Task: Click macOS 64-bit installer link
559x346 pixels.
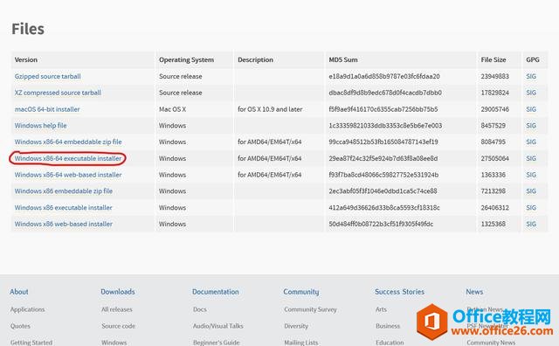Action: (x=47, y=109)
